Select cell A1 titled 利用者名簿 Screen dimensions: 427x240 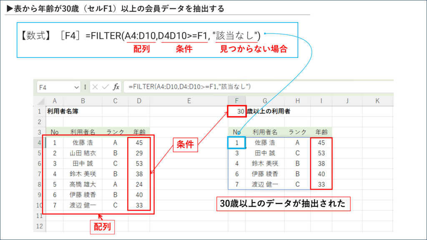(55, 111)
